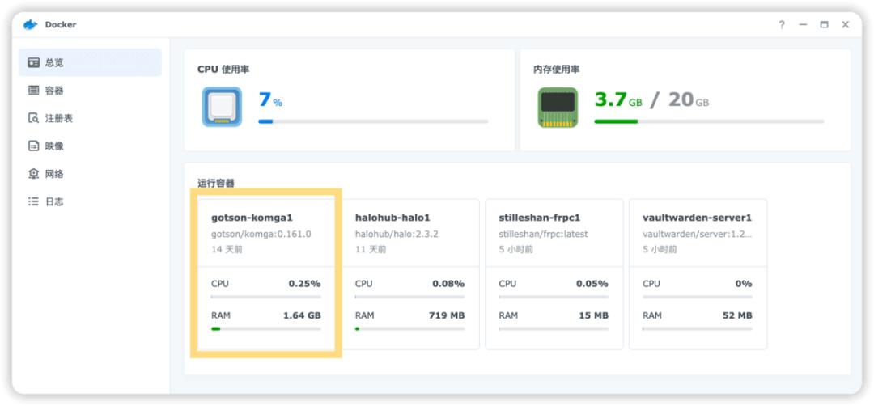Open the 总览 overview tab

(91, 62)
